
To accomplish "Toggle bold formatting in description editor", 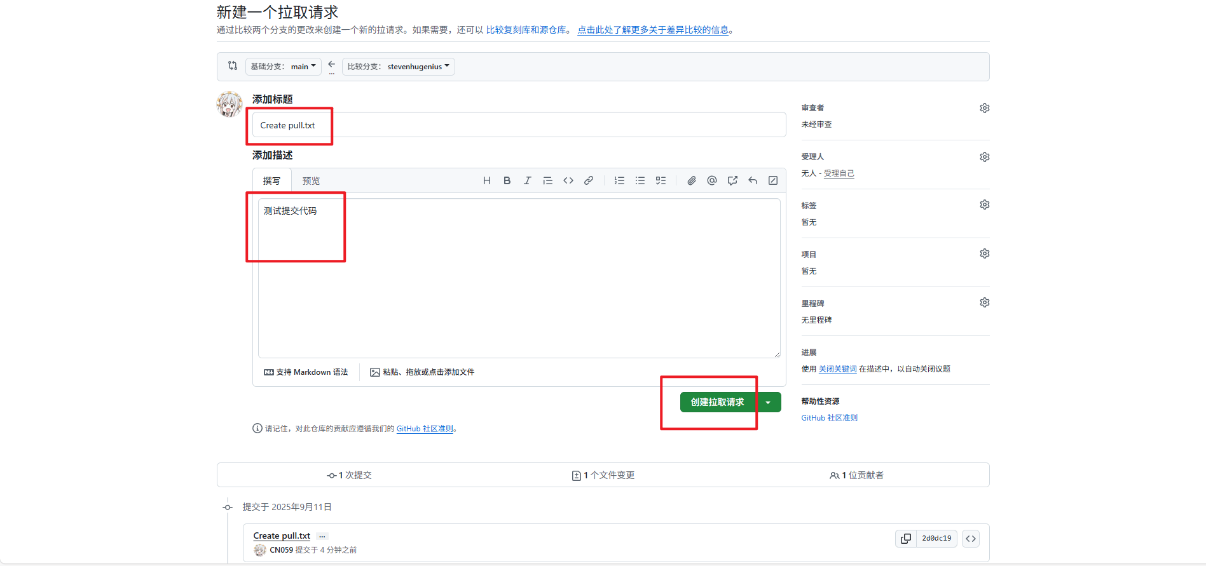I will tap(507, 181).
